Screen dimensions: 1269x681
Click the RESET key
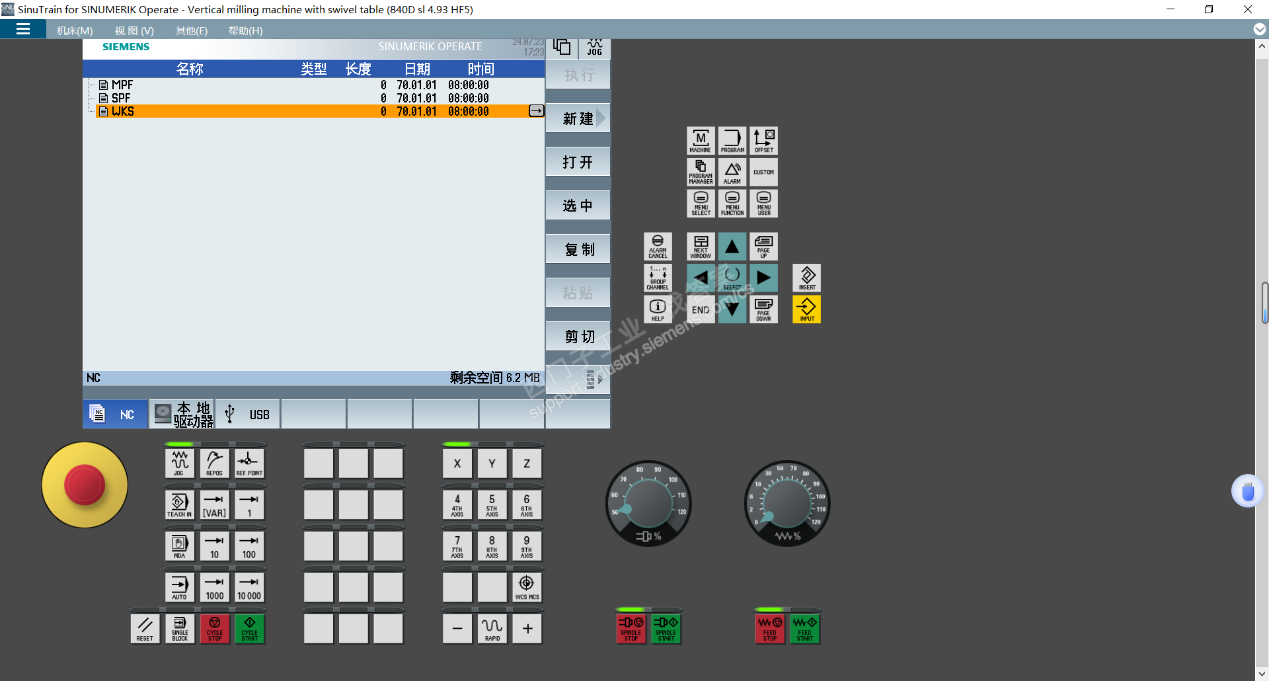(145, 629)
